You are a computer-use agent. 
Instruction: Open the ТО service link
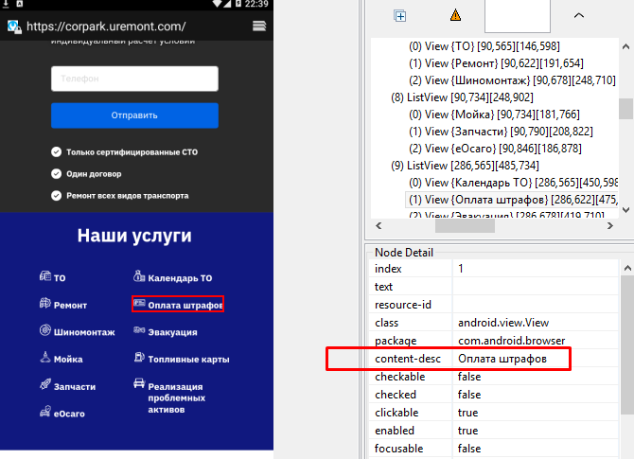pyautogui.click(x=60, y=278)
